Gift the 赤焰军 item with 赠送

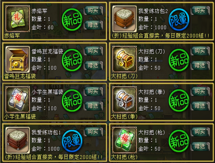tap(93, 25)
